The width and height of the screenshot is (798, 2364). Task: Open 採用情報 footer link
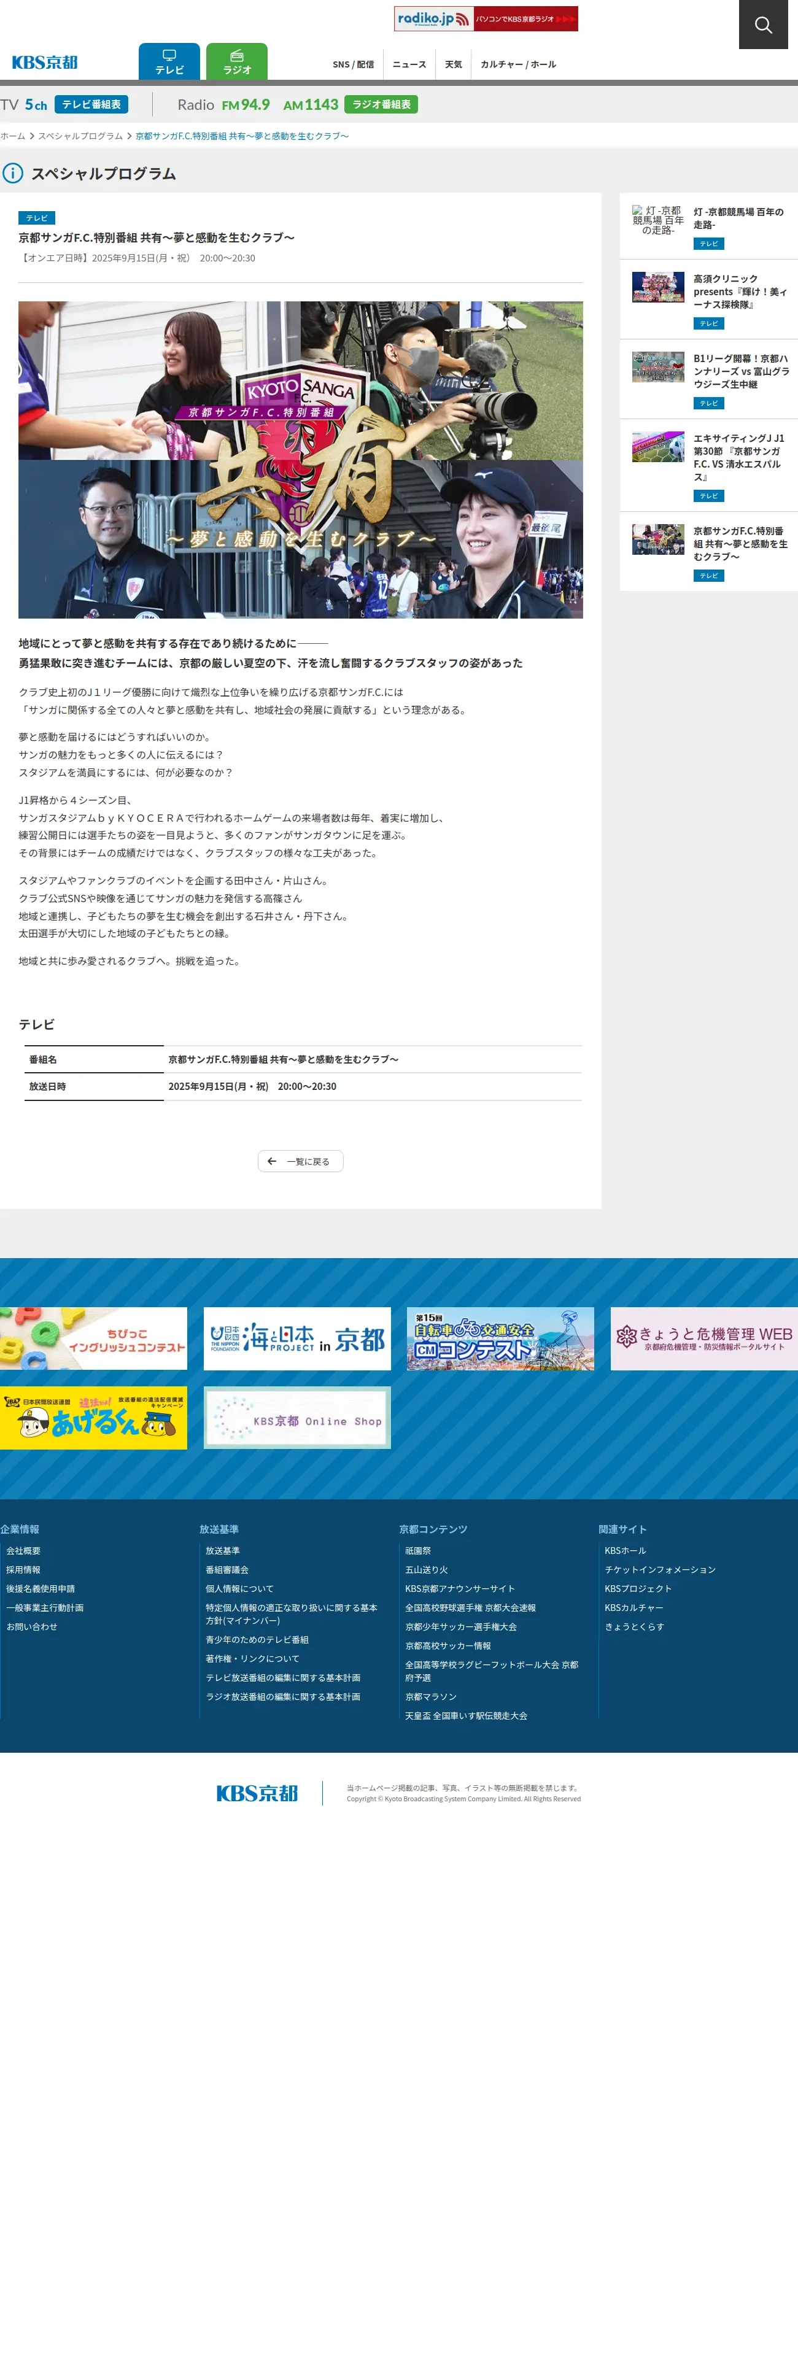24,1569
